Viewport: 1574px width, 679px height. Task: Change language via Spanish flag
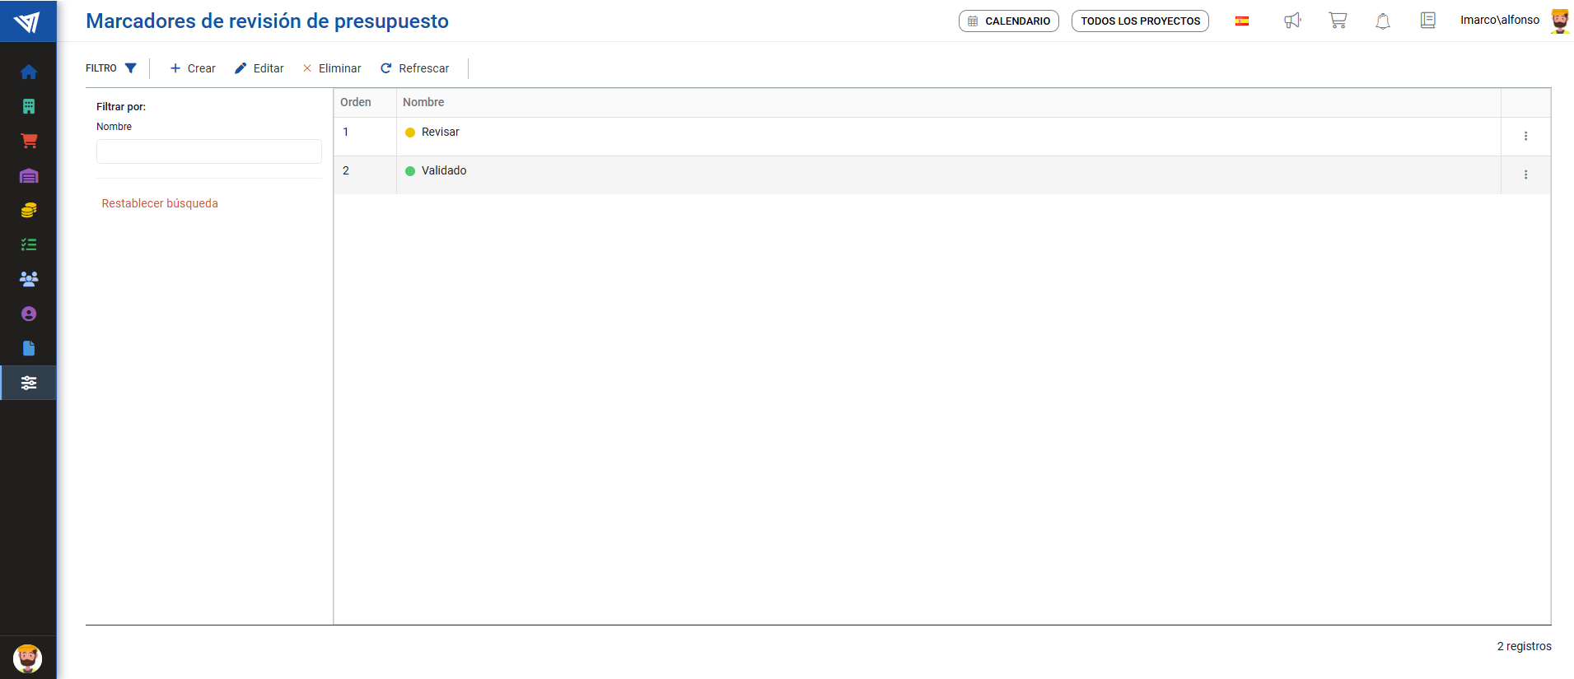point(1241,21)
